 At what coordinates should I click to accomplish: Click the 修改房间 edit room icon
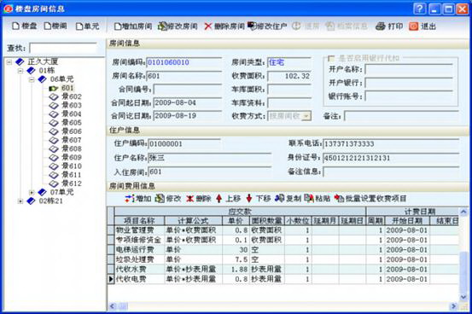162,26
